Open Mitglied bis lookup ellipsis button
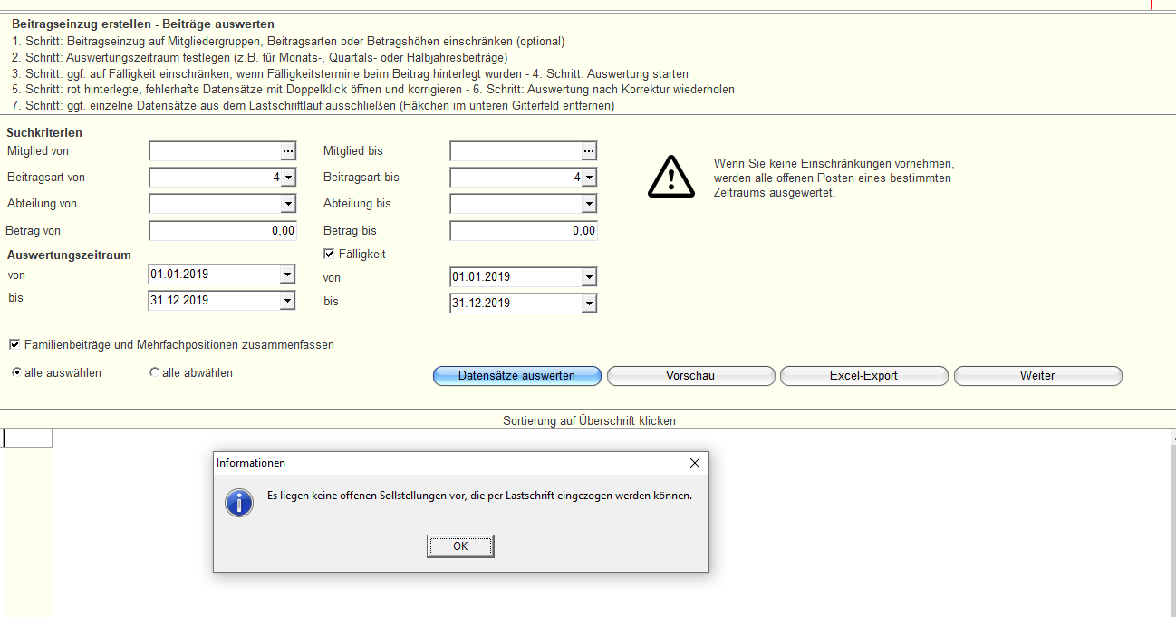Viewport: 1176px width, 617px height. 589,151
